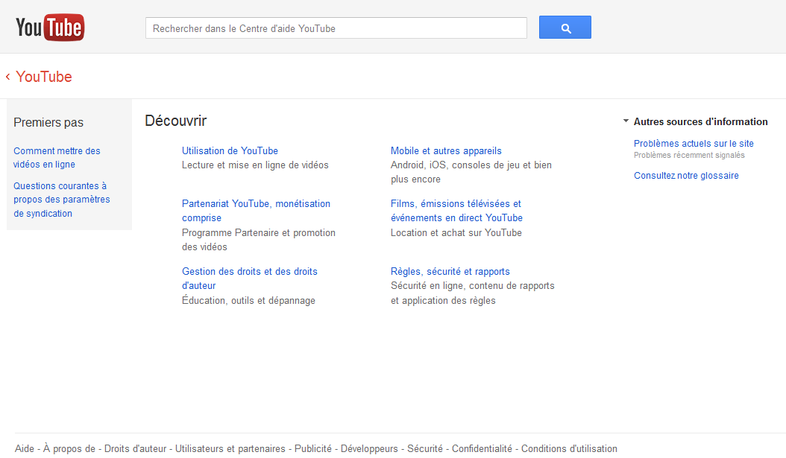The image size is (786, 458).
Task: Open the Droits d'auteur footer link
Action: 135,448
